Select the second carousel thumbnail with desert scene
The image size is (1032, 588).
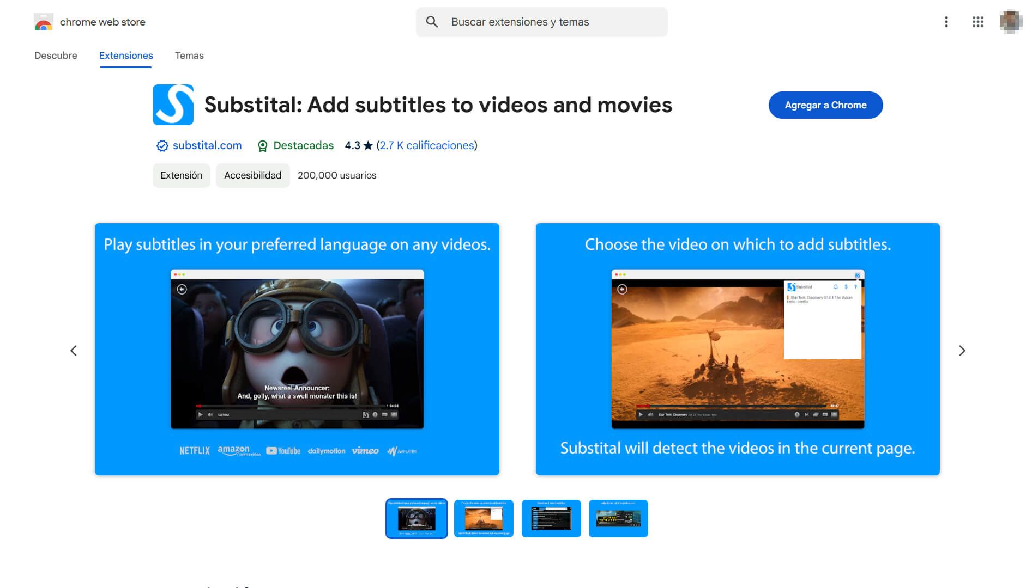pyautogui.click(x=484, y=518)
